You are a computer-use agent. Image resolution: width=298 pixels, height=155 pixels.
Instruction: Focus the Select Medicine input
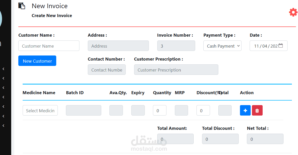tap(40, 110)
